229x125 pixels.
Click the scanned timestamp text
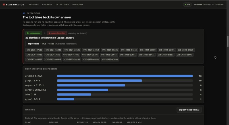coord(209,5)
